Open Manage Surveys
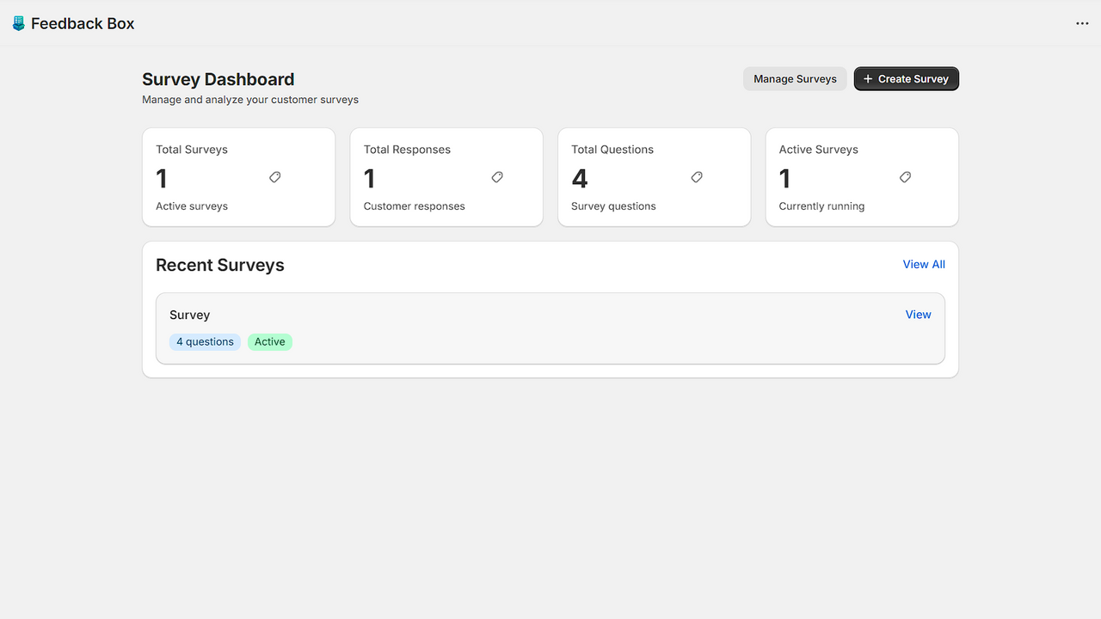This screenshot has width=1101, height=619. 795,79
